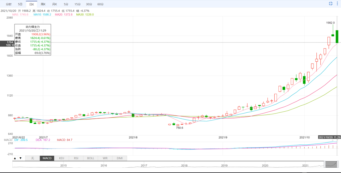The width and height of the screenshot is (341, 173).
Task: Click the 1360 price axis label
Action: [9, 76]
